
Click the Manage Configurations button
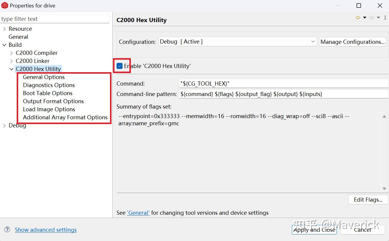pyautogui.click(x=352, y=42)
